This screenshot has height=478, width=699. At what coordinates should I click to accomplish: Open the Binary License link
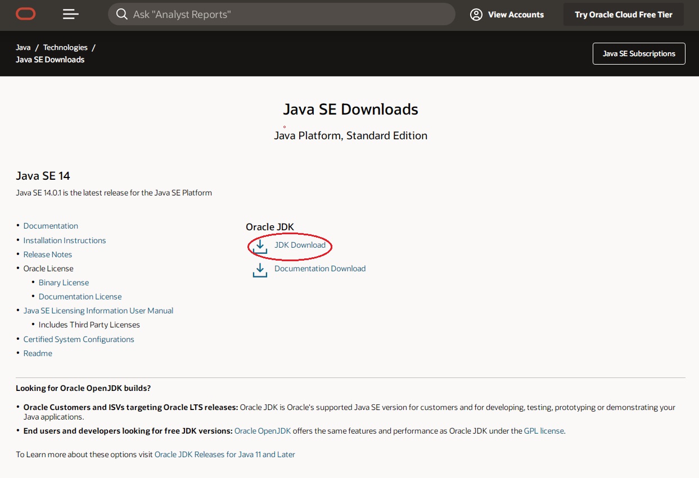[x=64, y=283]
